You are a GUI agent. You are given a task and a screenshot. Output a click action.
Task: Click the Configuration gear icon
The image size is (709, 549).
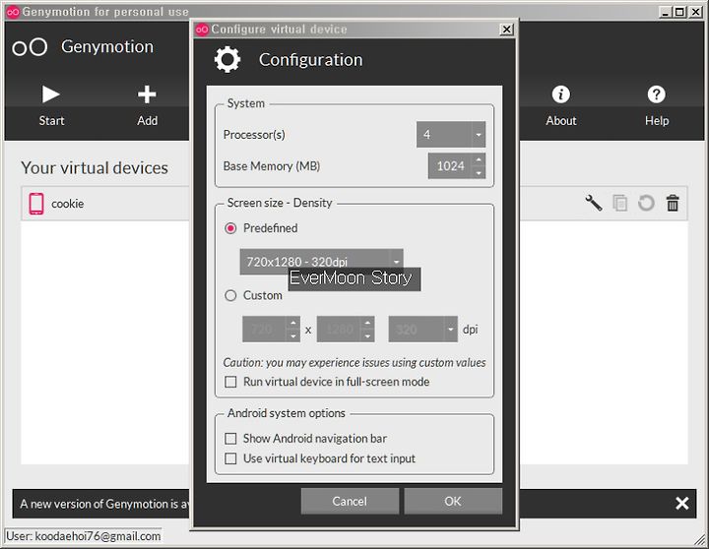point(227,60)
